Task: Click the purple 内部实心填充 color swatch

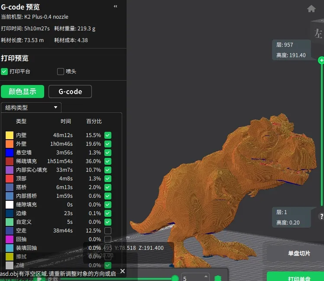Action: coord(10,170)
